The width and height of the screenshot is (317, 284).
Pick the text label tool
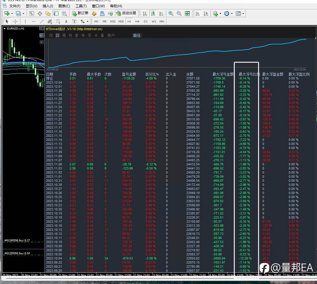point(66,21)
